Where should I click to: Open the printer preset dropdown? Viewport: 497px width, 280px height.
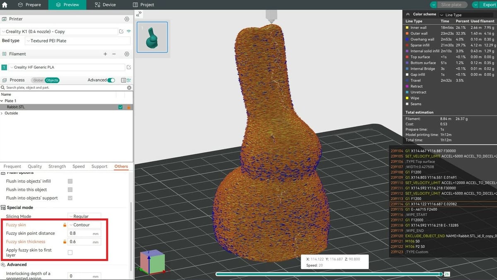59,32
